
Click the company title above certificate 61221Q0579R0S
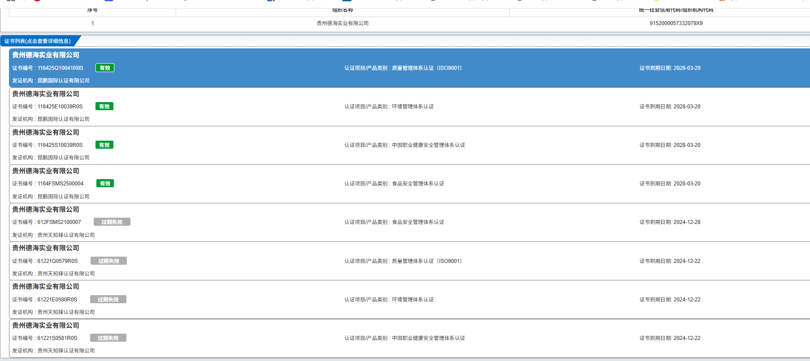click(46, 248)
